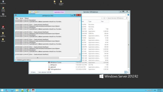The image size is (163, 92).
Task: Click the otPokémon Cosmic file icon
Action: click(49, 63)
